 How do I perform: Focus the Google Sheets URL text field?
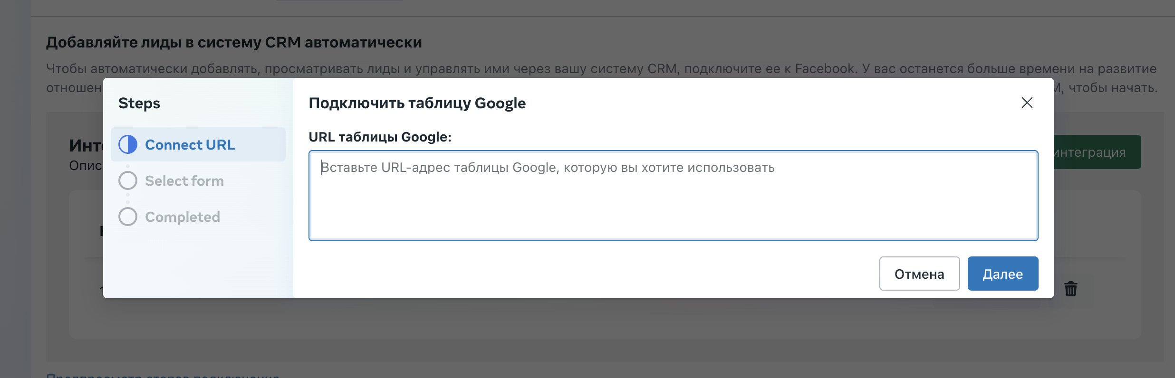673,196
